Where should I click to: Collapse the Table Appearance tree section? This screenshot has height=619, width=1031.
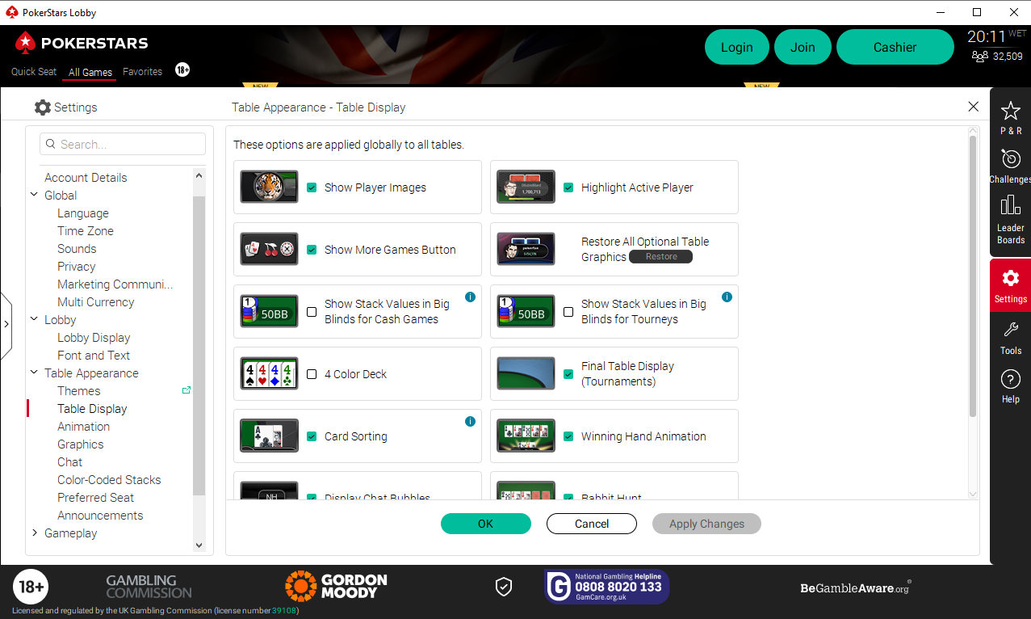click(x=35, y=373)
